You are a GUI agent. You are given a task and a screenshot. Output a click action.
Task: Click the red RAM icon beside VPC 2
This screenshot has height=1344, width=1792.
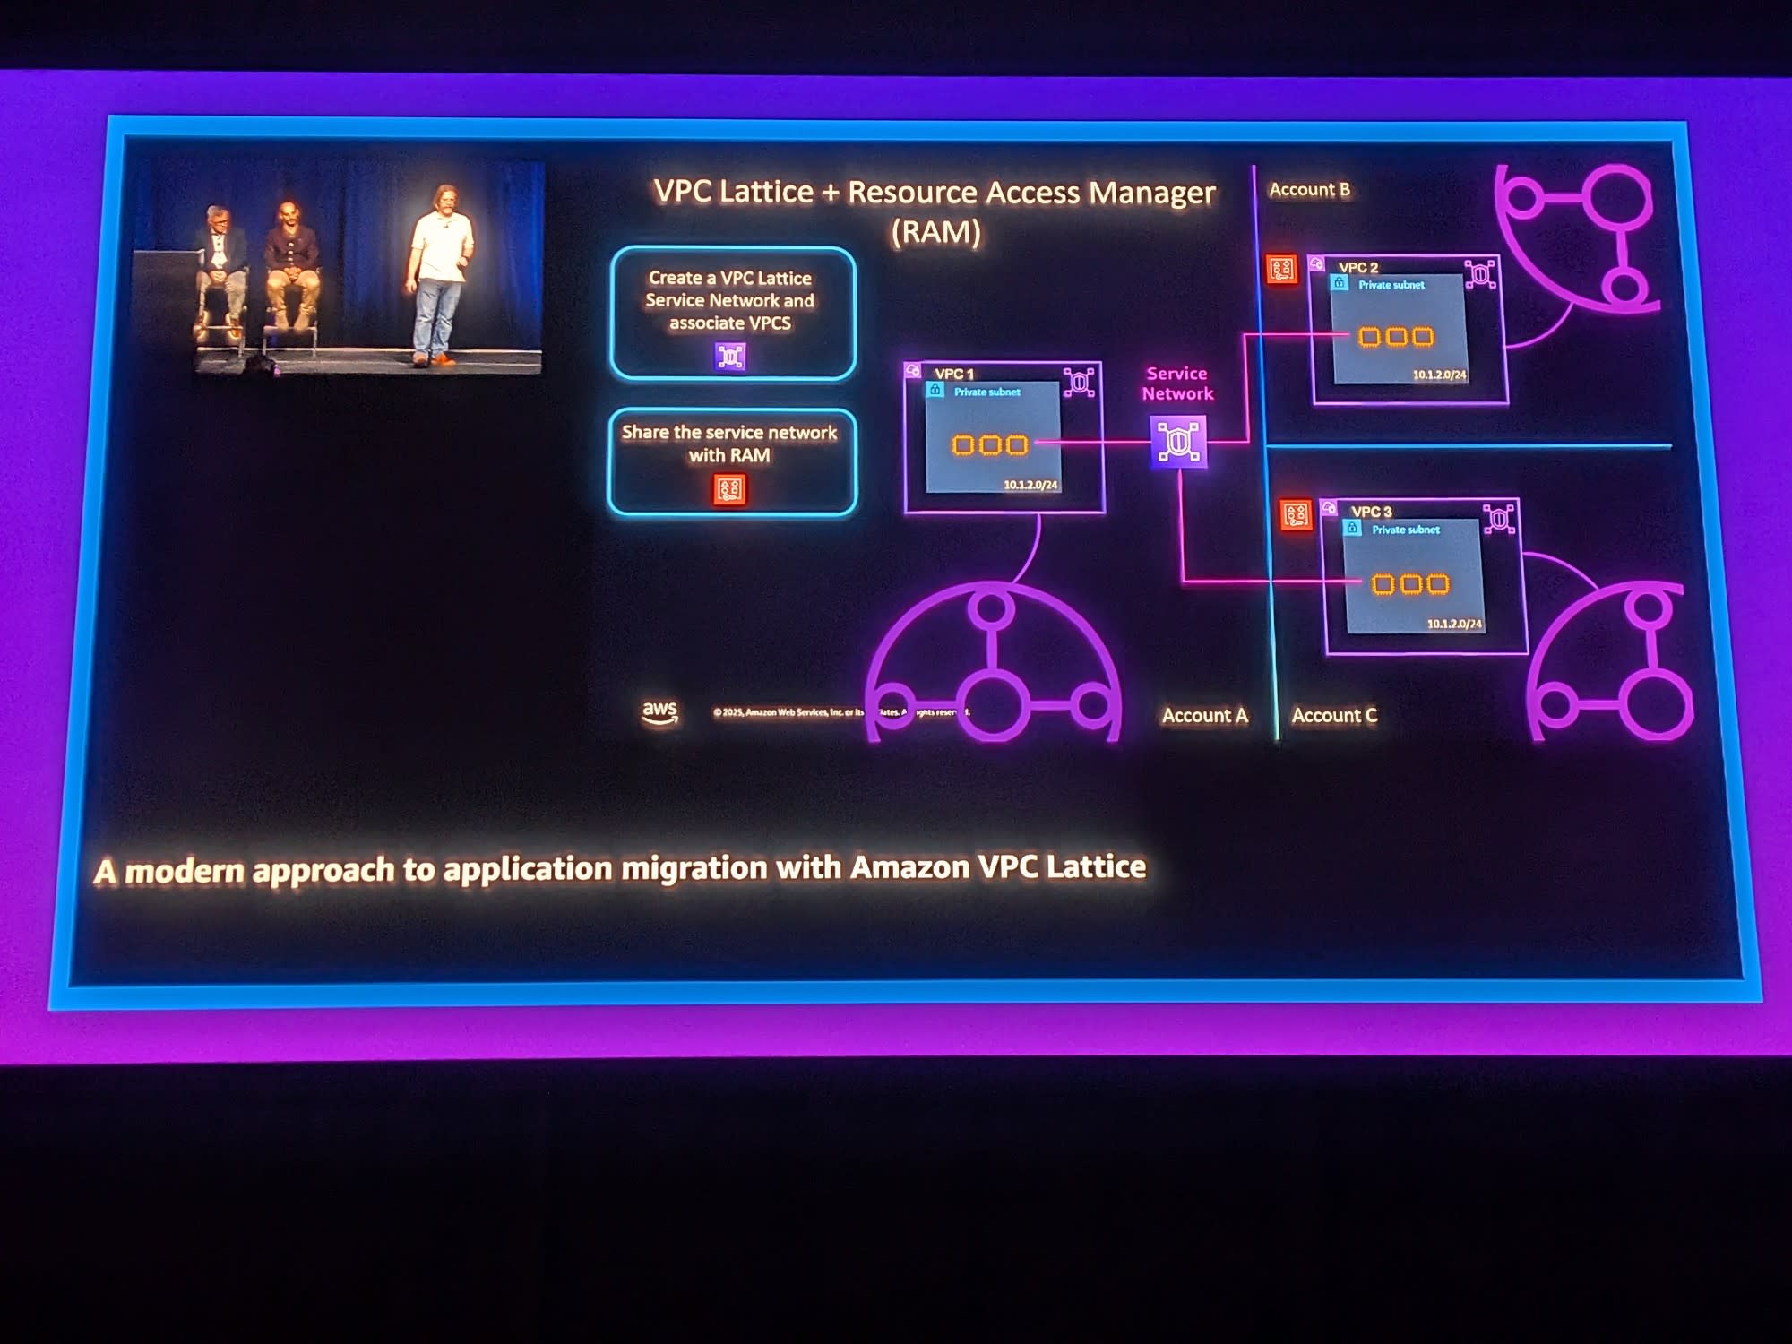coord(1281,269)
